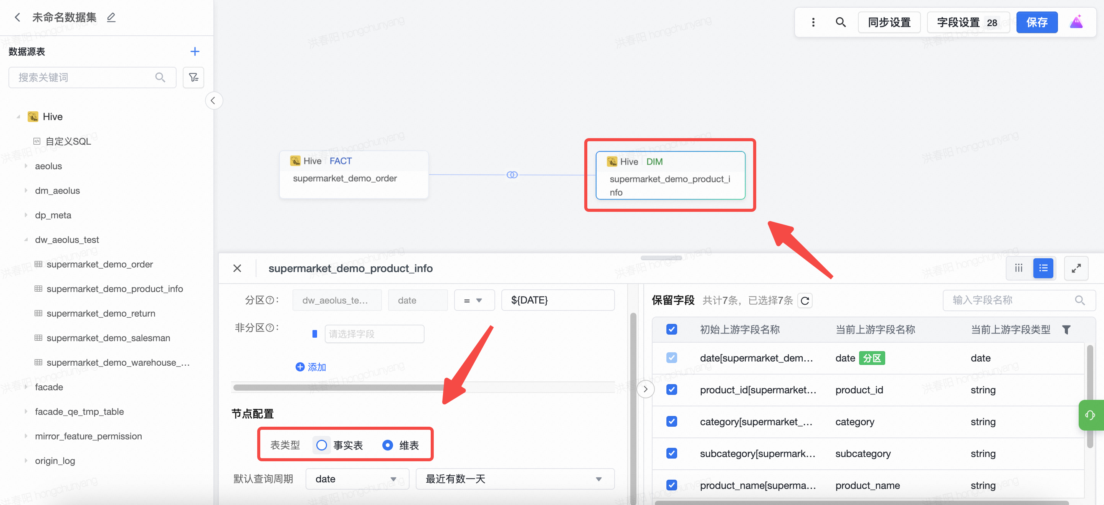Expand the bottom panel to fullscreen

[x=1076, y=268]
